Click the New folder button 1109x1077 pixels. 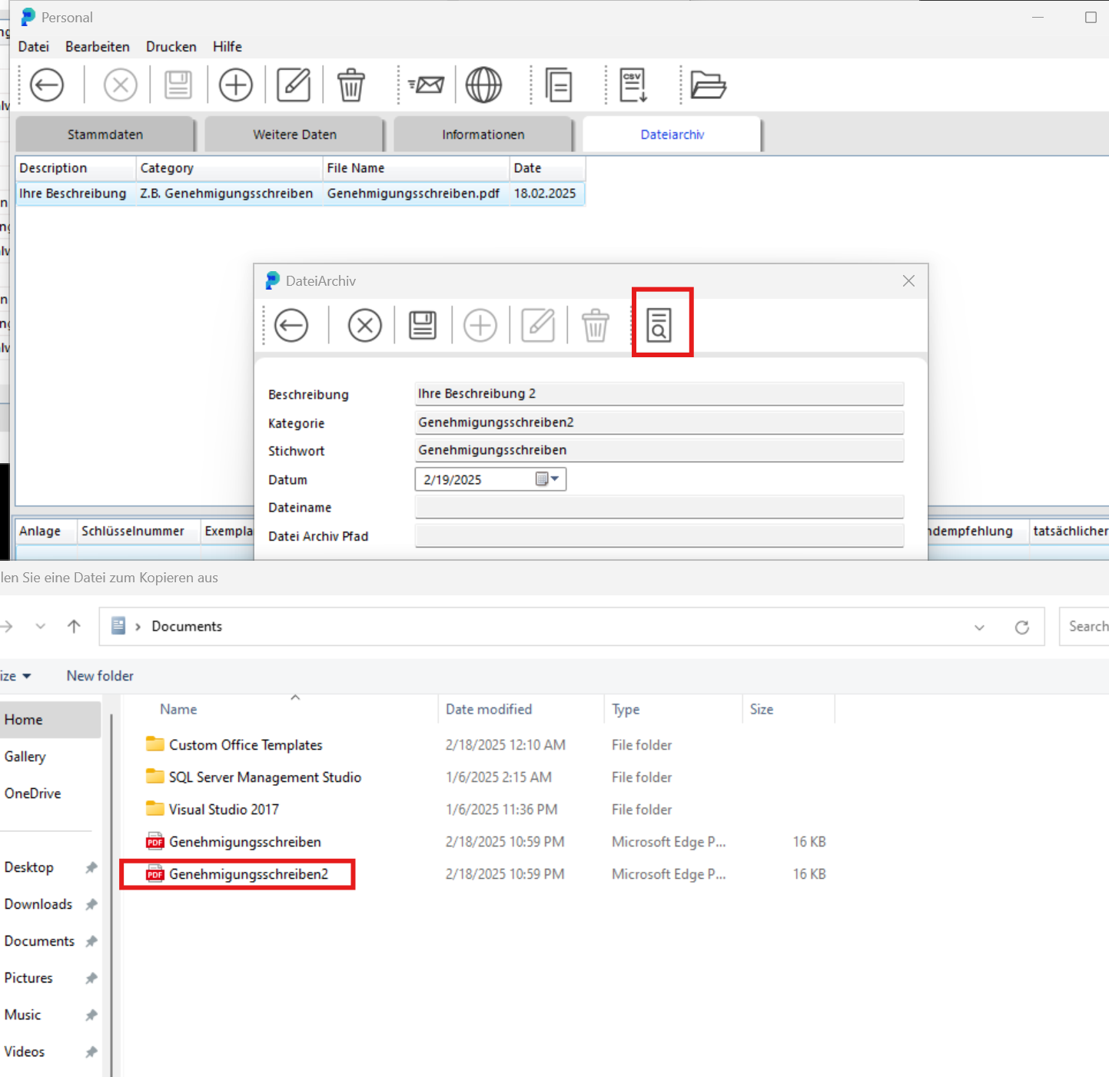coord(100,676)
